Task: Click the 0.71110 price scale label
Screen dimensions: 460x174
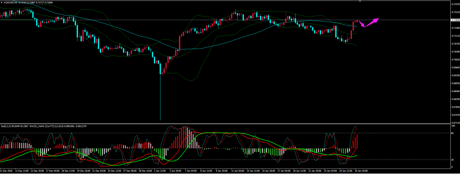Action: click(x=455, y=36)
